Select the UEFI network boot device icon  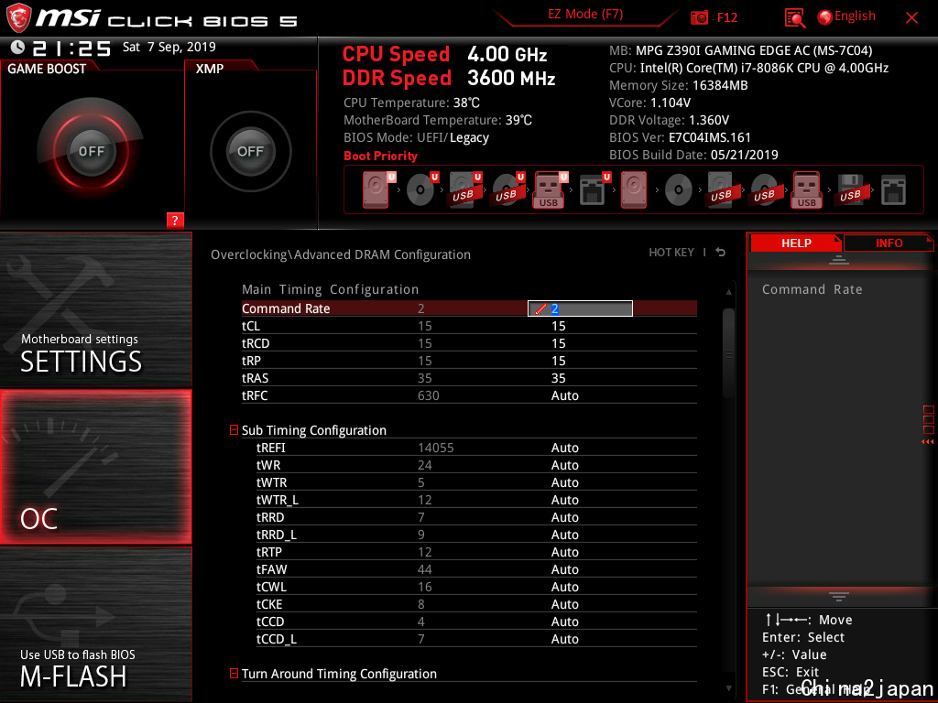(x=594, y=190)
